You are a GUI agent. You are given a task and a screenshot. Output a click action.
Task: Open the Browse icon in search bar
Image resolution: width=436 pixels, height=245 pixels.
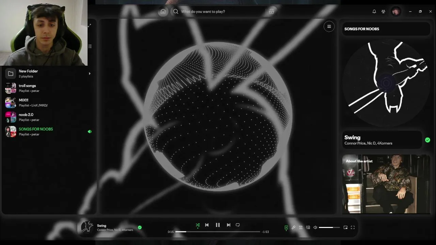[271, 12]
